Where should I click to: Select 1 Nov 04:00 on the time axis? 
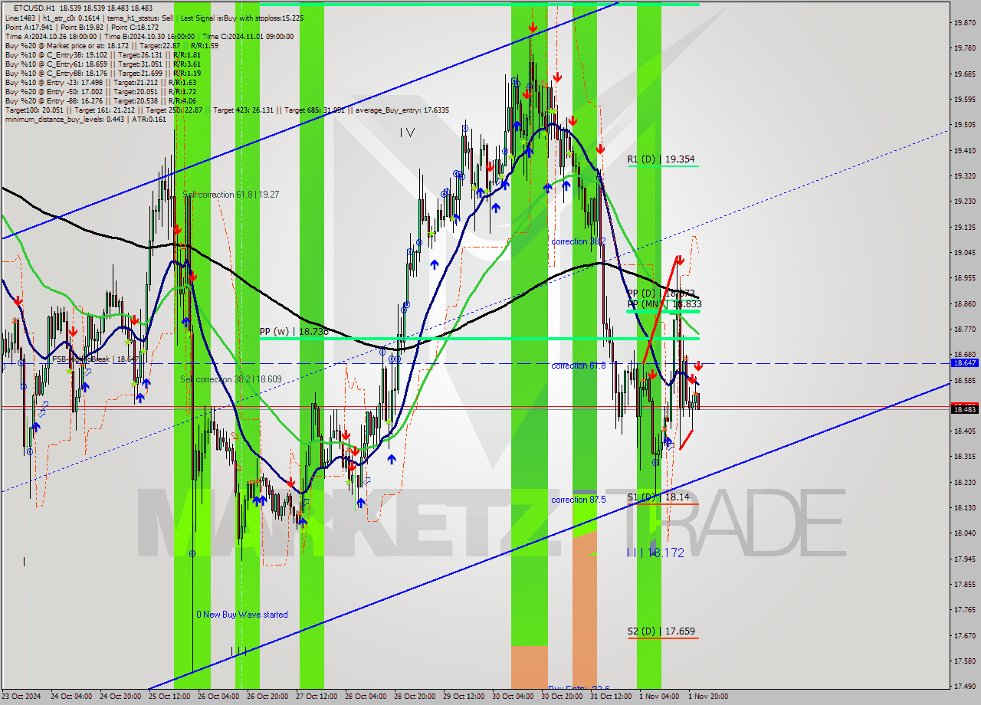click(659, 697)
